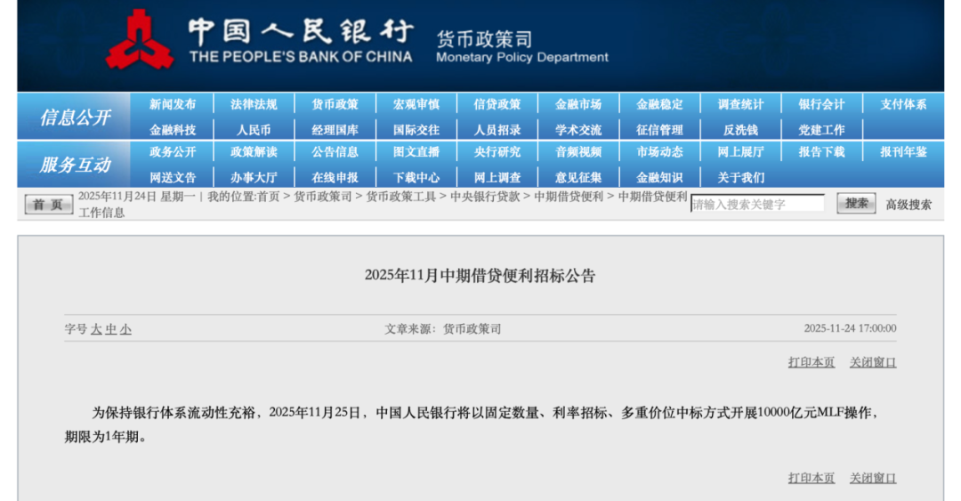Open the 反洗钱 navigation link
Viewport: 961px width, 501px height.
(740, 130)
